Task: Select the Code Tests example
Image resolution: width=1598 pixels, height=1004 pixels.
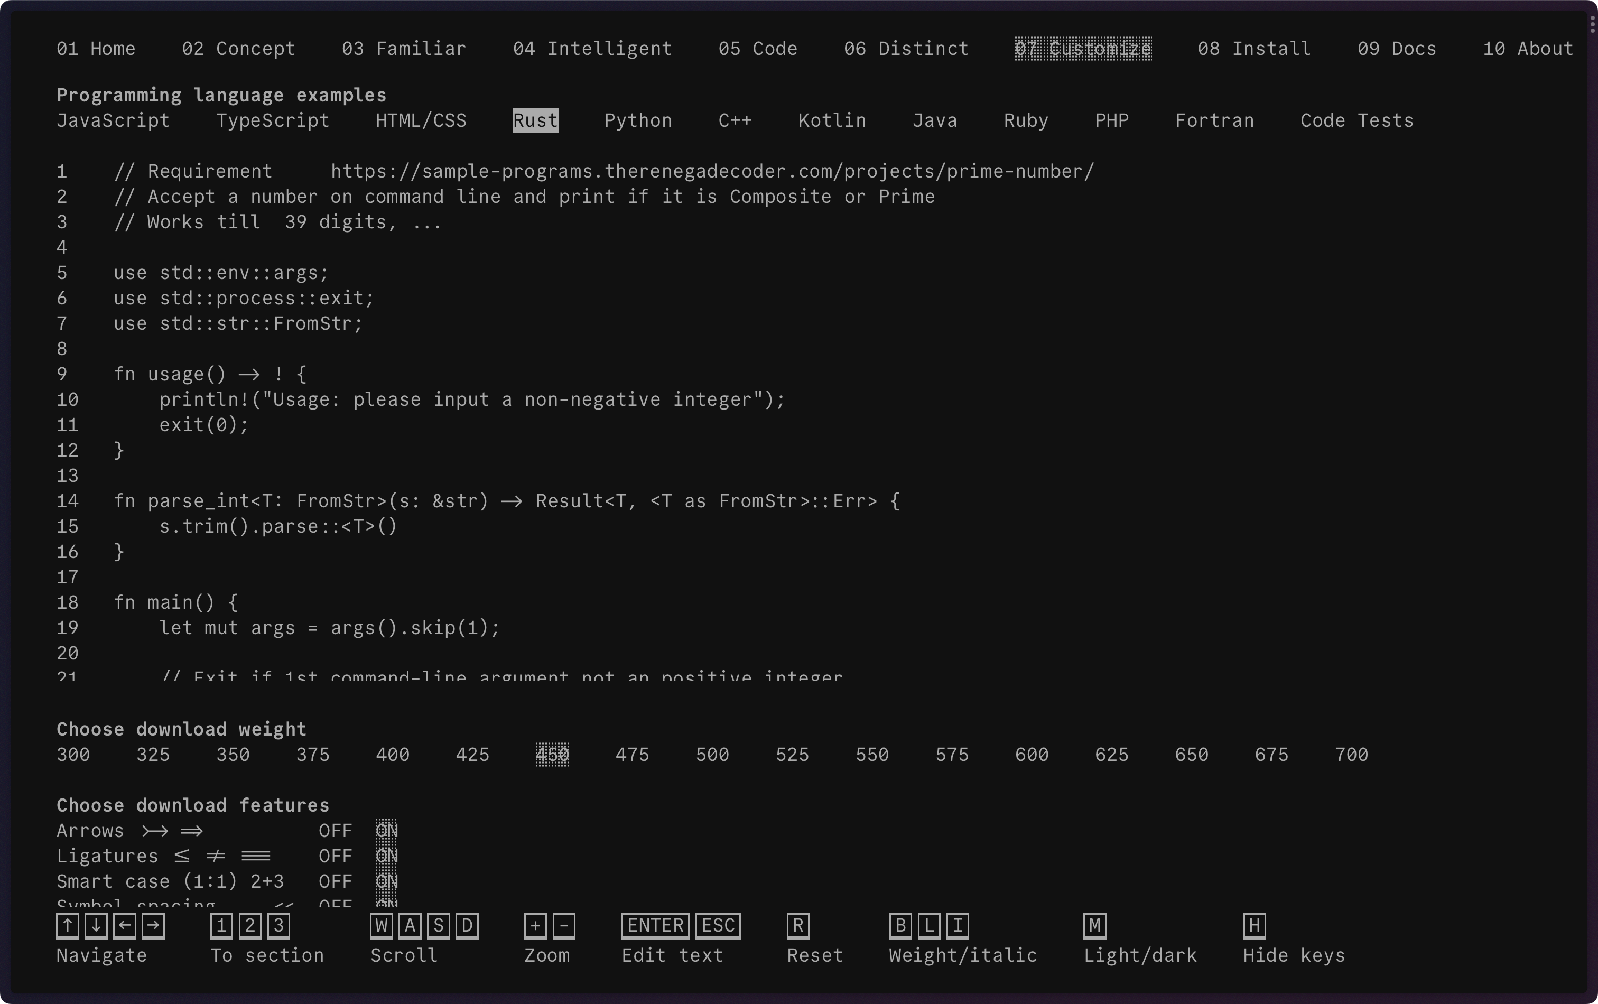Action: pyautogui.click(x=1357, y=121)
